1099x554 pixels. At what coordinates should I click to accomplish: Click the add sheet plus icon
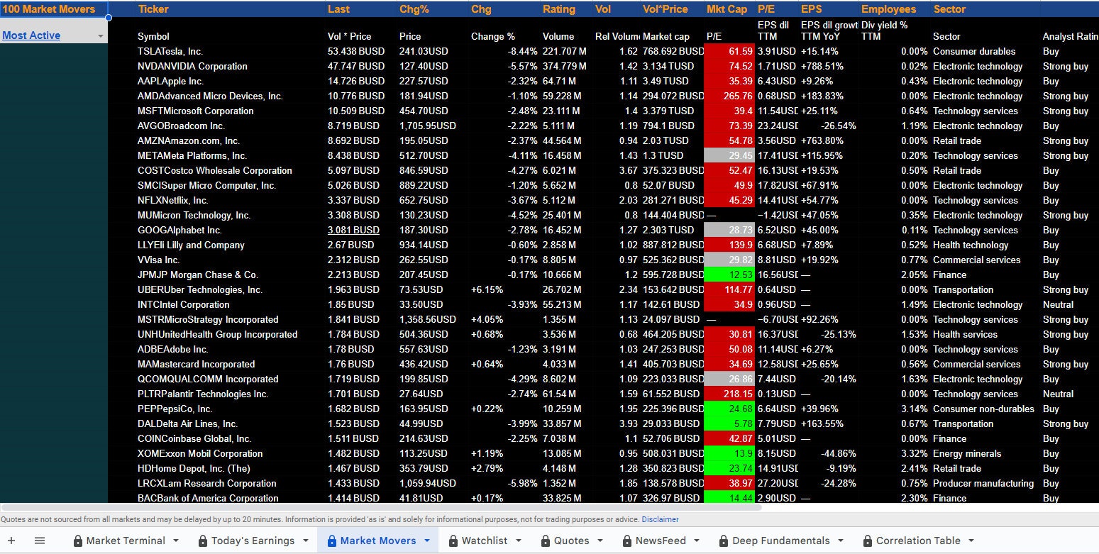pyautogui.click(x=11, y=541)
